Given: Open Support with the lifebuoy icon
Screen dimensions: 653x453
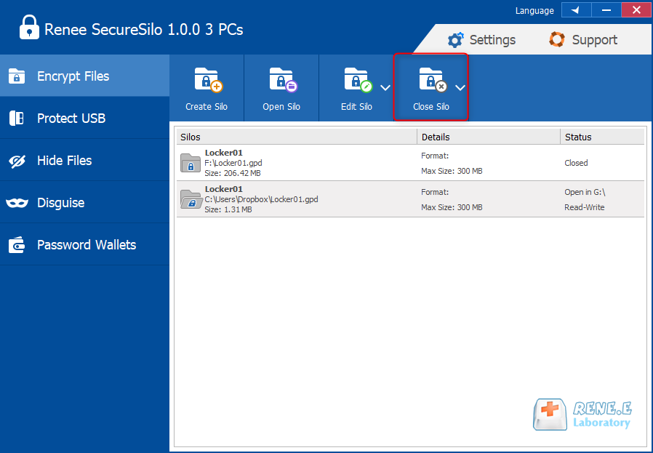Looking at the screenshot, I should click(557, 40).
